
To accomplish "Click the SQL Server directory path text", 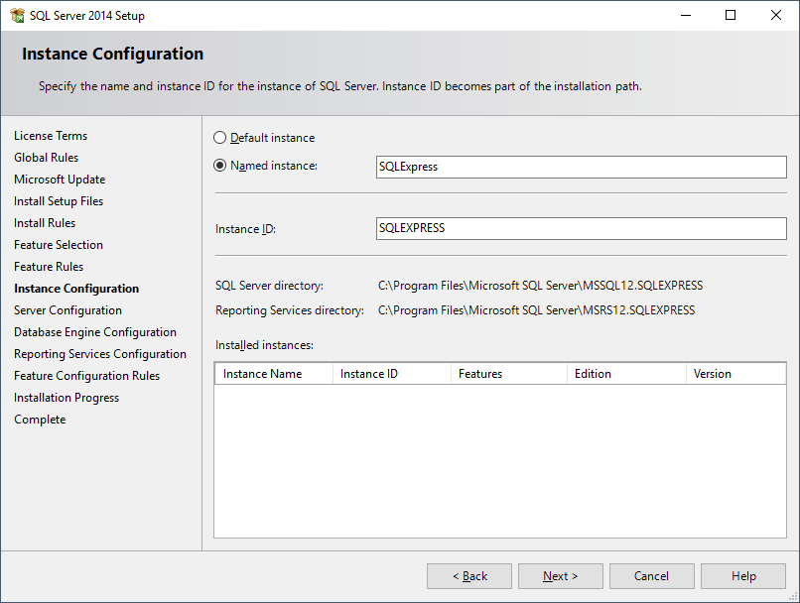I will click(540, 286).
